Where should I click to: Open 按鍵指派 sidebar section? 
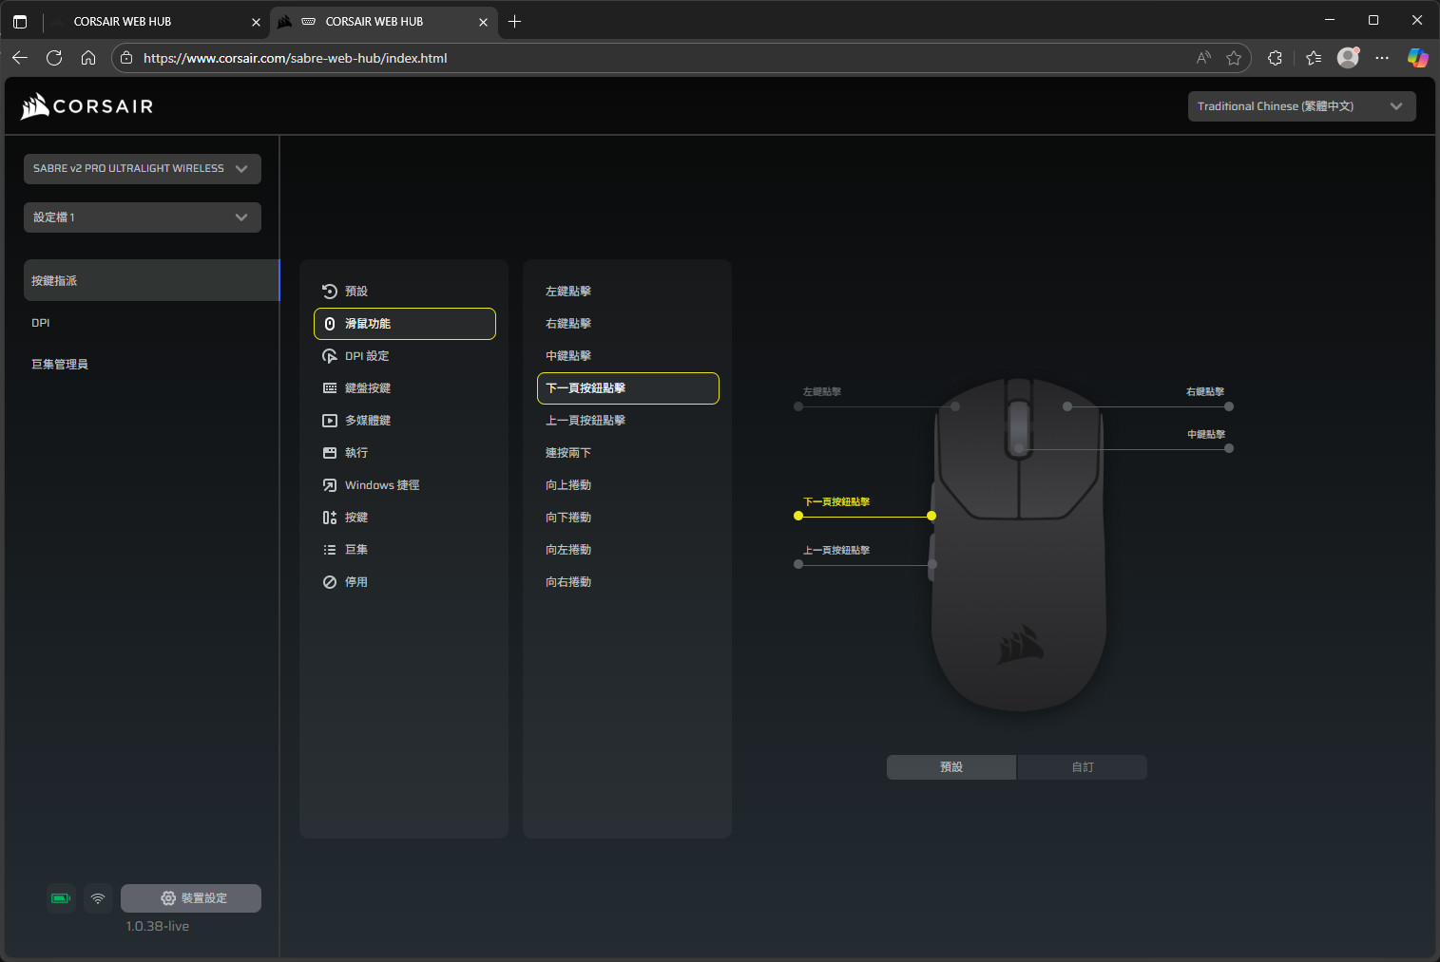pyautogui.click(x=151, y=280)
